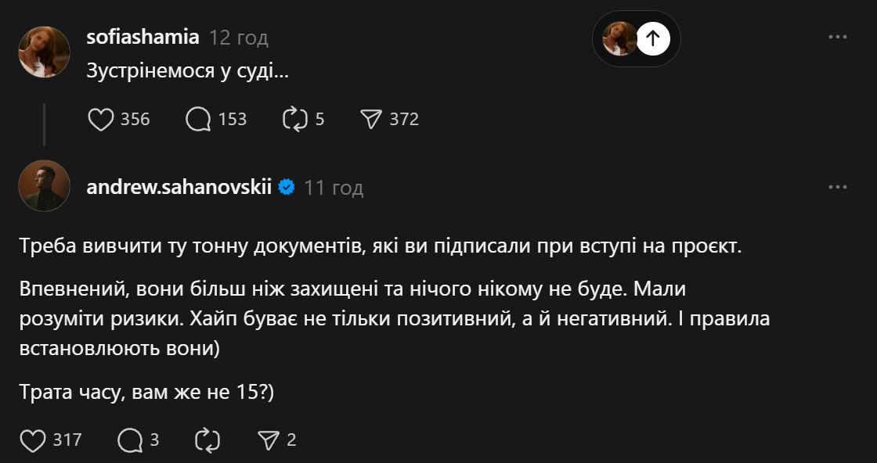This screenshot has height=463, width=877.
Task: Open the sofiashamia username link
Action: coord(143,37)
